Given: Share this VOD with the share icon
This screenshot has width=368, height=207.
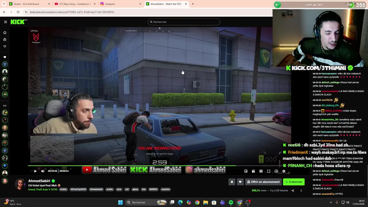Looking at the screenshot, I should click(293, 190).
